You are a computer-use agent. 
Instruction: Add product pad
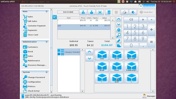pos(117,78)
